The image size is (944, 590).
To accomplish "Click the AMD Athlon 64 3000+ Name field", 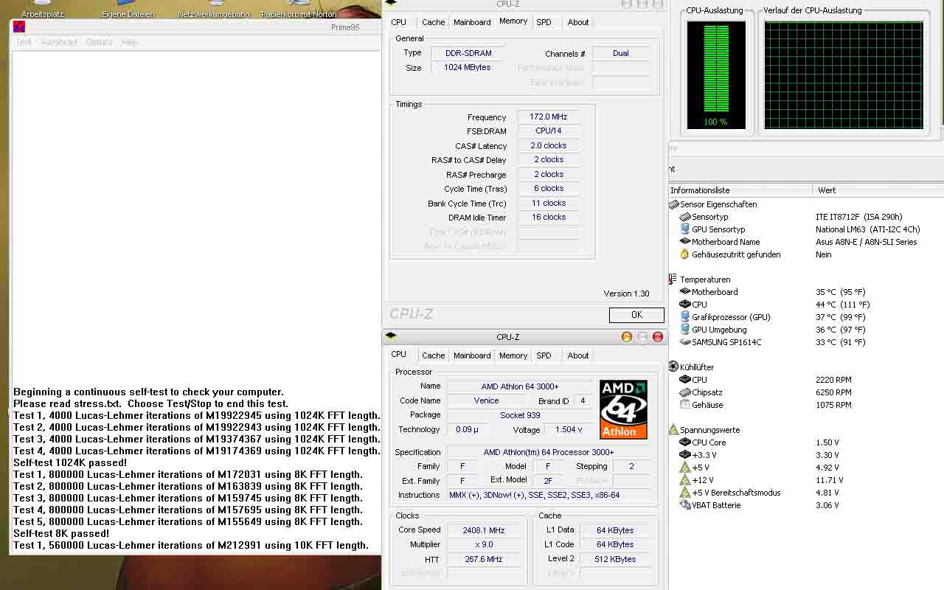I will pyautogui.click(x=520, y=386).
